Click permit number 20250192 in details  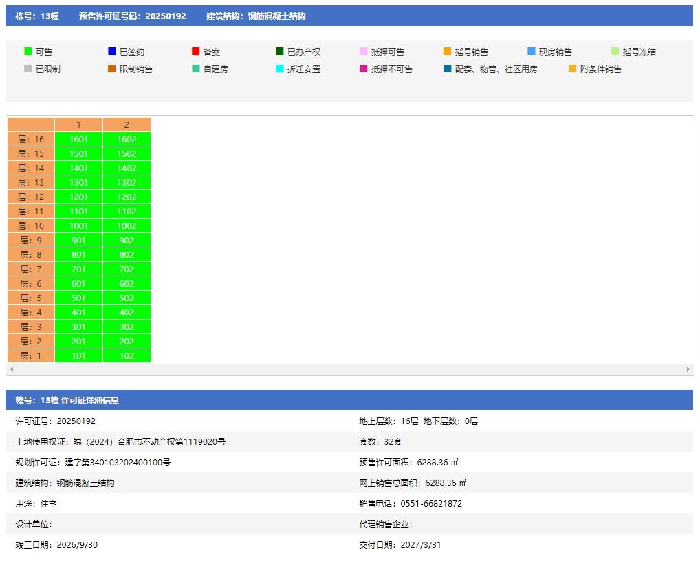tap(76, 421)
